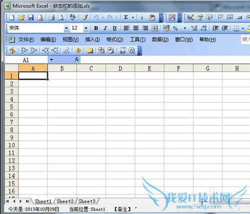Insert a Text Box control
Image resolution: width=250 pixels, height=214 pixels.
coord(230,17)
